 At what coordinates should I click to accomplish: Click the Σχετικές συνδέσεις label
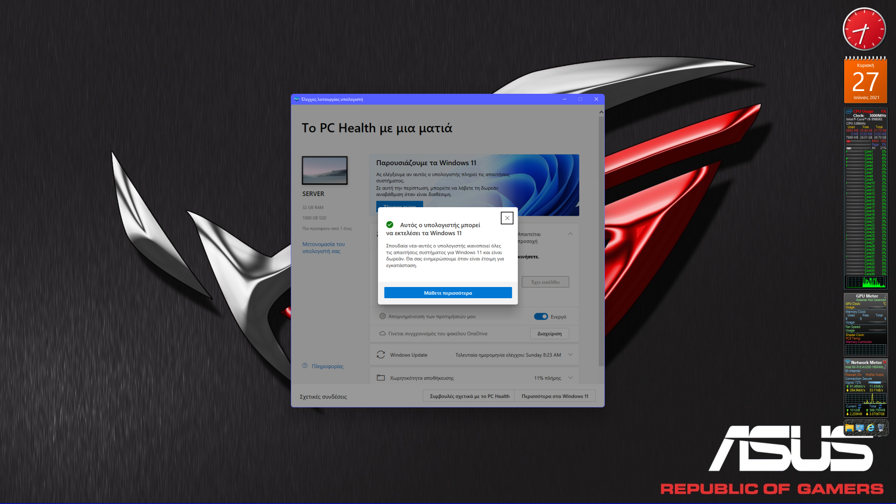[x=323, y=397]
